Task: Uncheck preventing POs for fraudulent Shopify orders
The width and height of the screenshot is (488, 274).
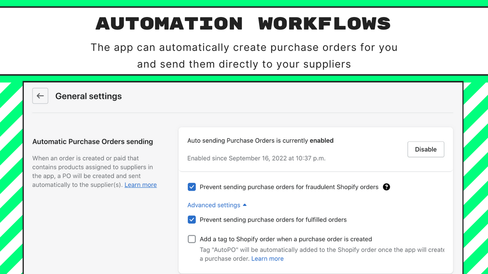Action: (x=192, y=187)
